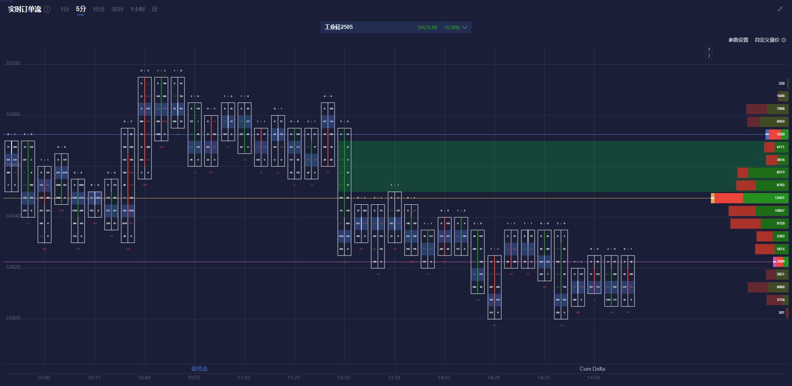Image resolution: width=792 pixels, height=386 pixels.
Task: Click the help icon beside 实时订单流
Action: [x=47, y=9]
